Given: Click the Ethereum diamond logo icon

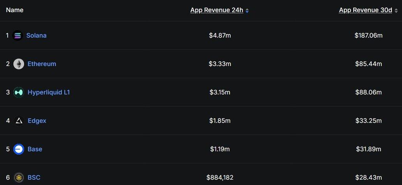Looking at the screenshot, I should point(19,64).
